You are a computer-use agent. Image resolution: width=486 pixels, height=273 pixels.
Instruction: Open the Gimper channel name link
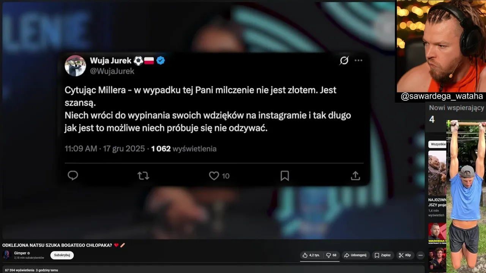(20, 253)
